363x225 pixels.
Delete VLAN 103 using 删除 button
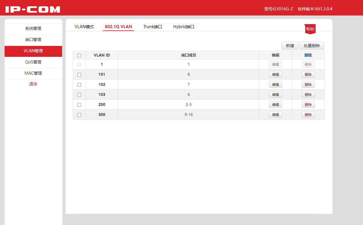(308, 94)
